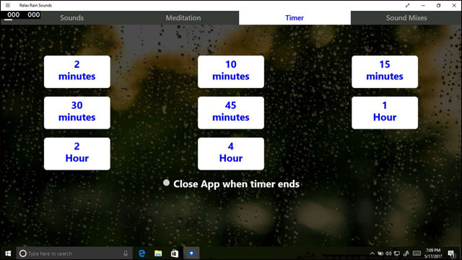This screenshot has height=260, width=462.
Task: Click the Cortana circle icon
Action: pyautogui.click(x=22, y=253)
